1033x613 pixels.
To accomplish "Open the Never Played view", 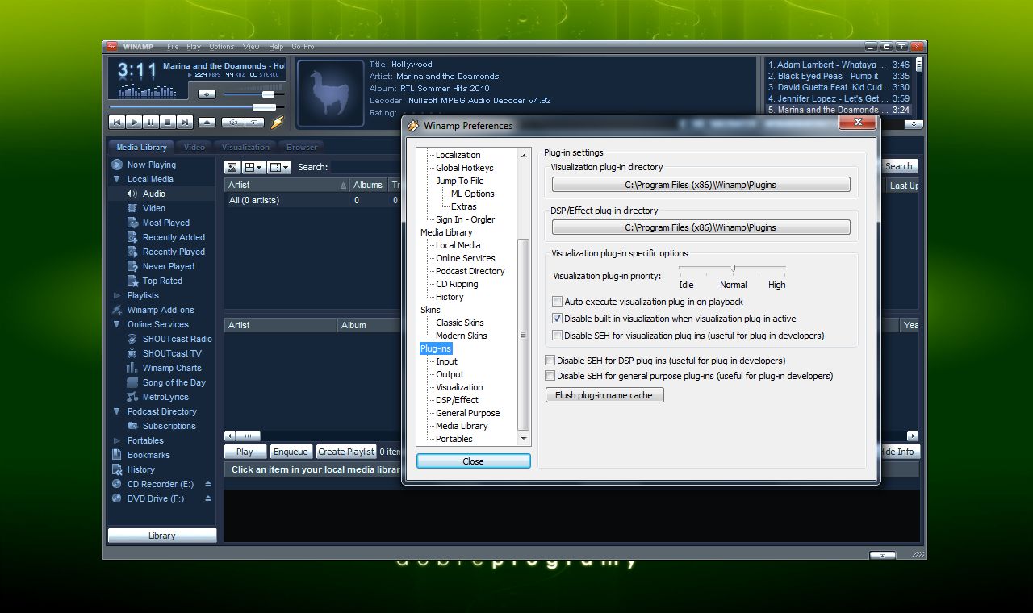I will [x=168, y=266].
